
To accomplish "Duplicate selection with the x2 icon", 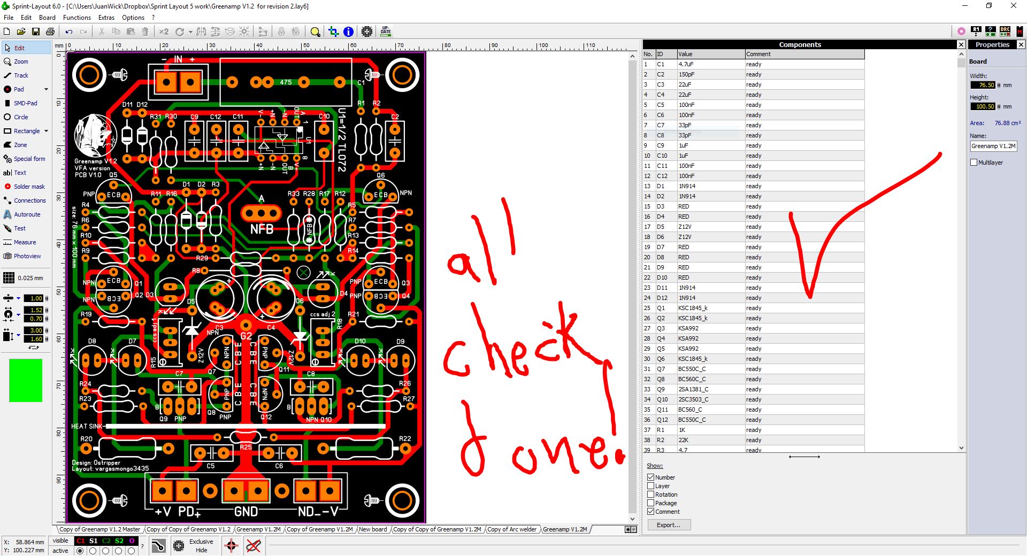I will tap(164, 32).
